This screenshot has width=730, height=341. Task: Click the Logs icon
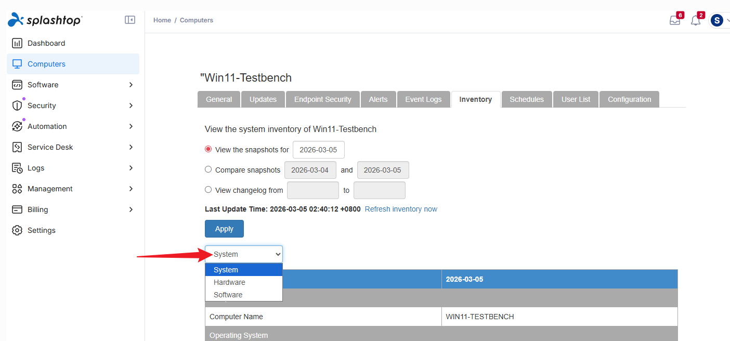17,168
